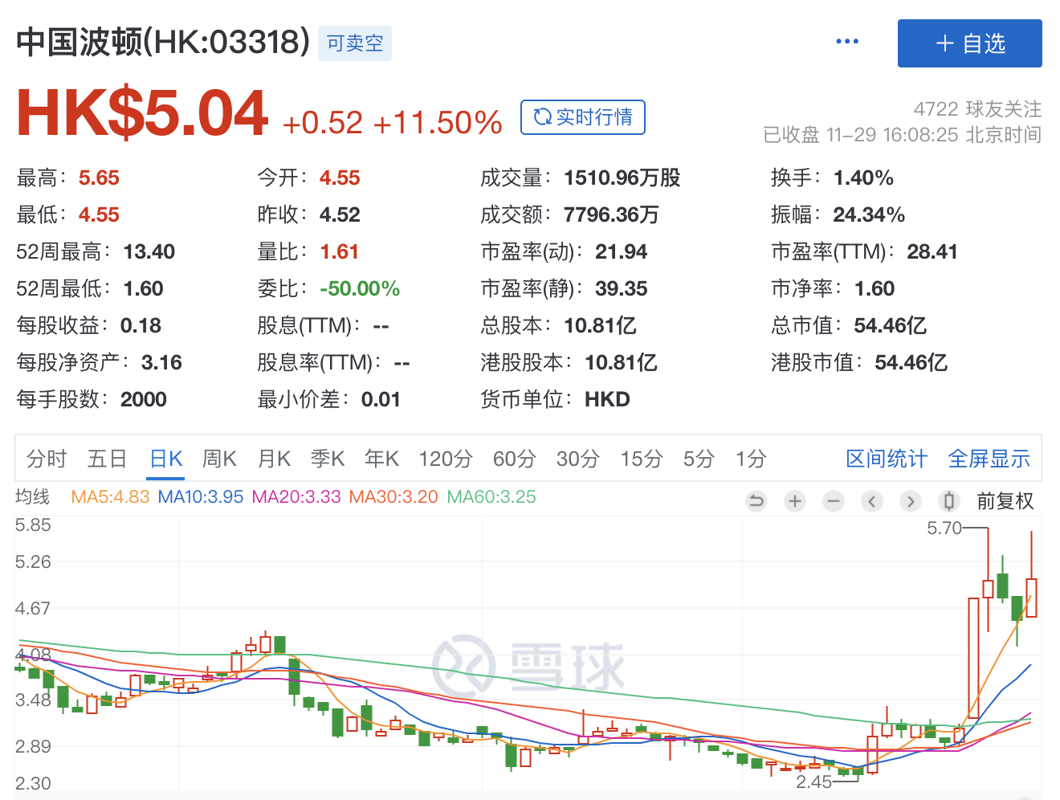Switch to the 分时 intraday tab
Screen dimensions: 1060x800
(46, 458)
